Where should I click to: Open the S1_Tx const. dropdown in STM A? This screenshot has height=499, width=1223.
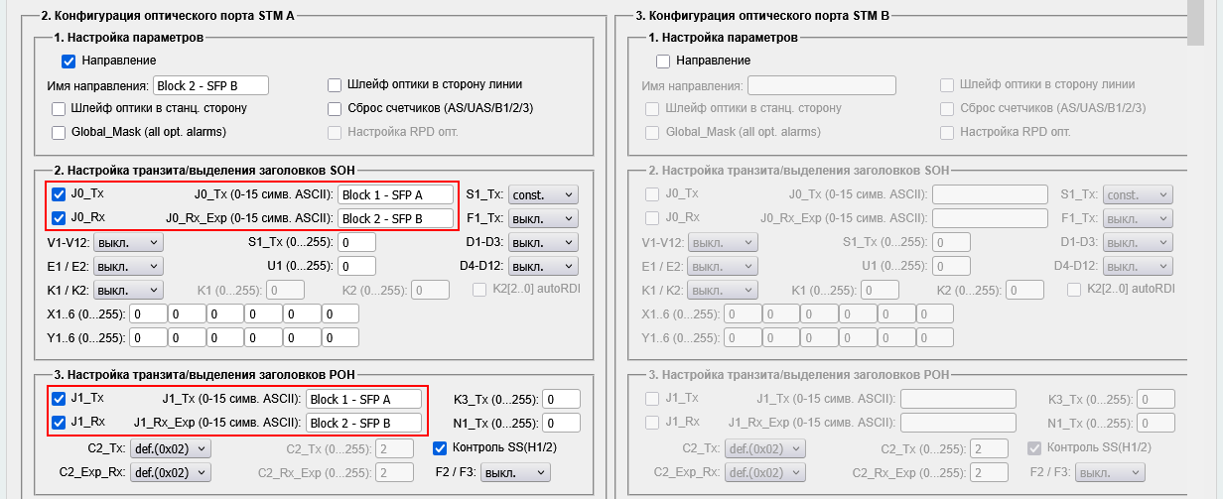tap(542, 195)
